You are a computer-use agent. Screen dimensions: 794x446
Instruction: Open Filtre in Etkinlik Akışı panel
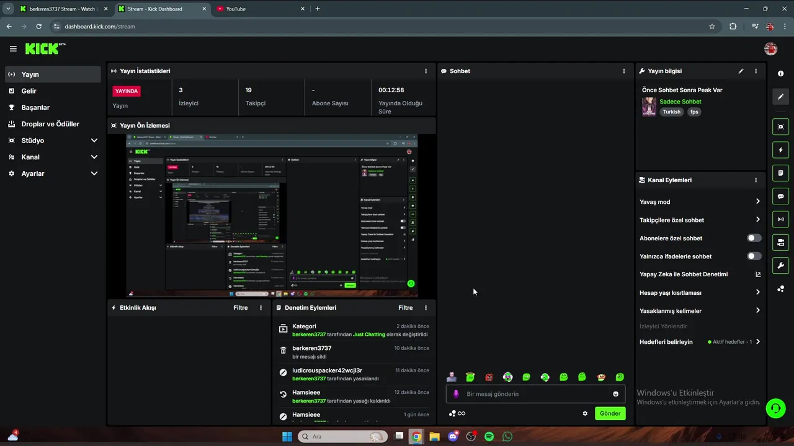240,308
